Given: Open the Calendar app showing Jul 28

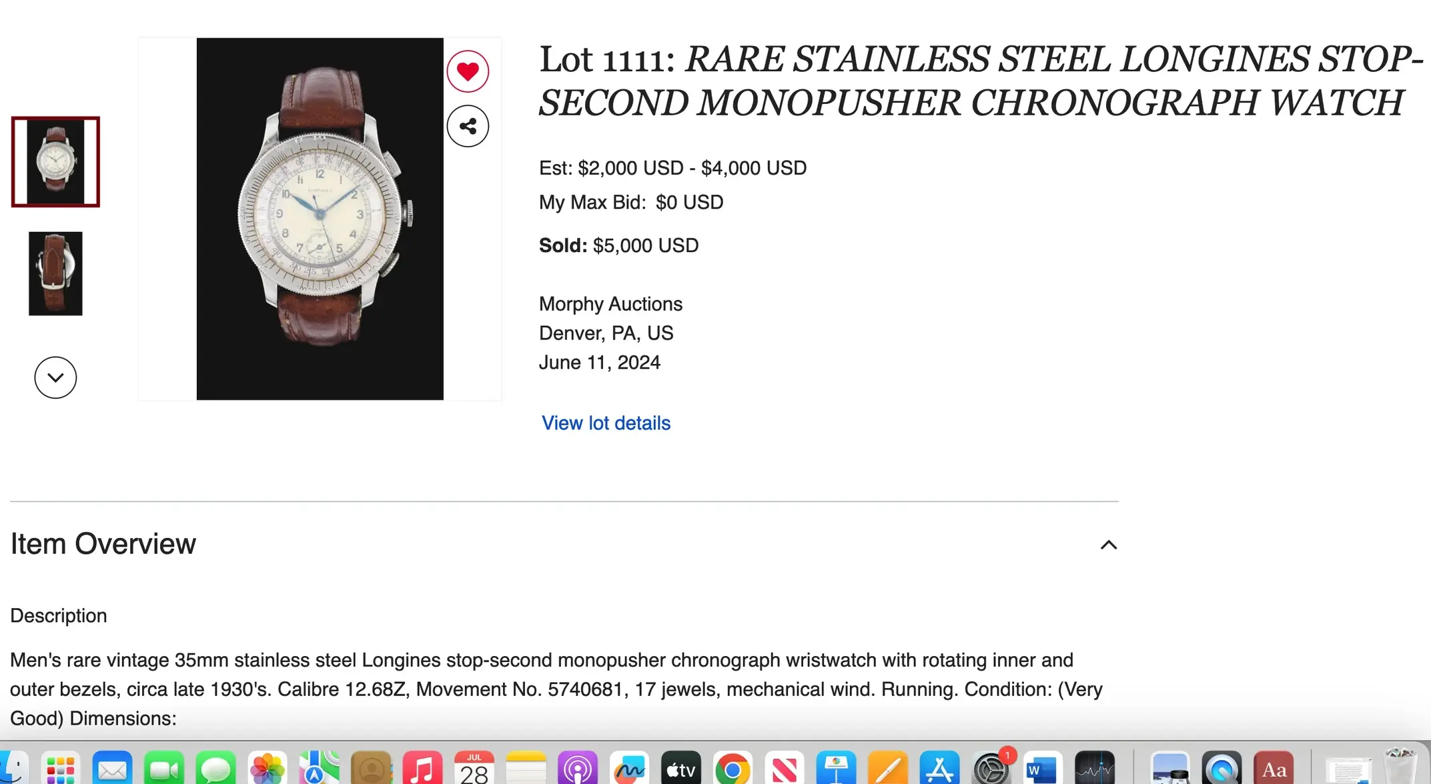Looking at the screenshot, I should coord(474,770).
